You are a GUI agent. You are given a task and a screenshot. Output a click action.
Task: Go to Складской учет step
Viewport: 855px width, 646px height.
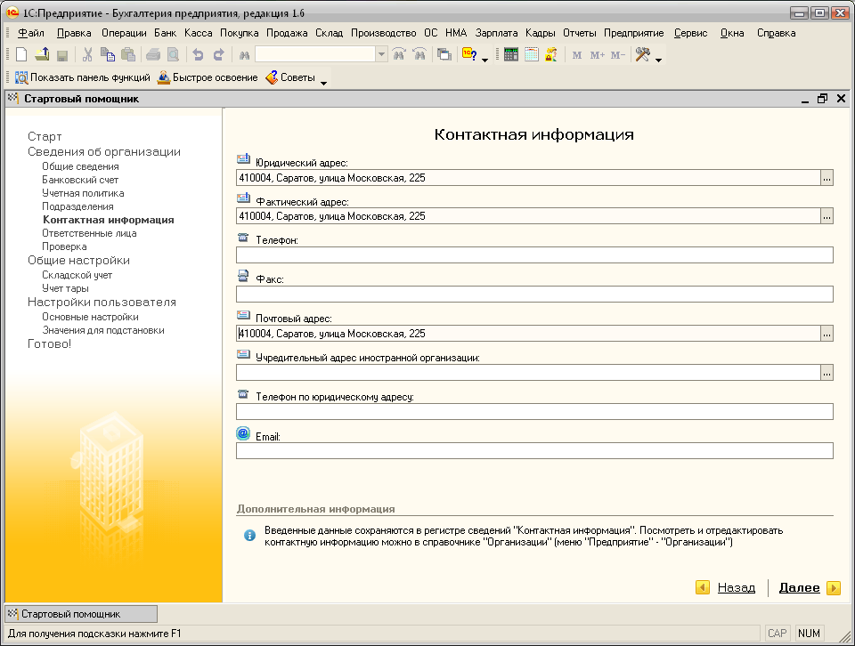pos(77,275)
